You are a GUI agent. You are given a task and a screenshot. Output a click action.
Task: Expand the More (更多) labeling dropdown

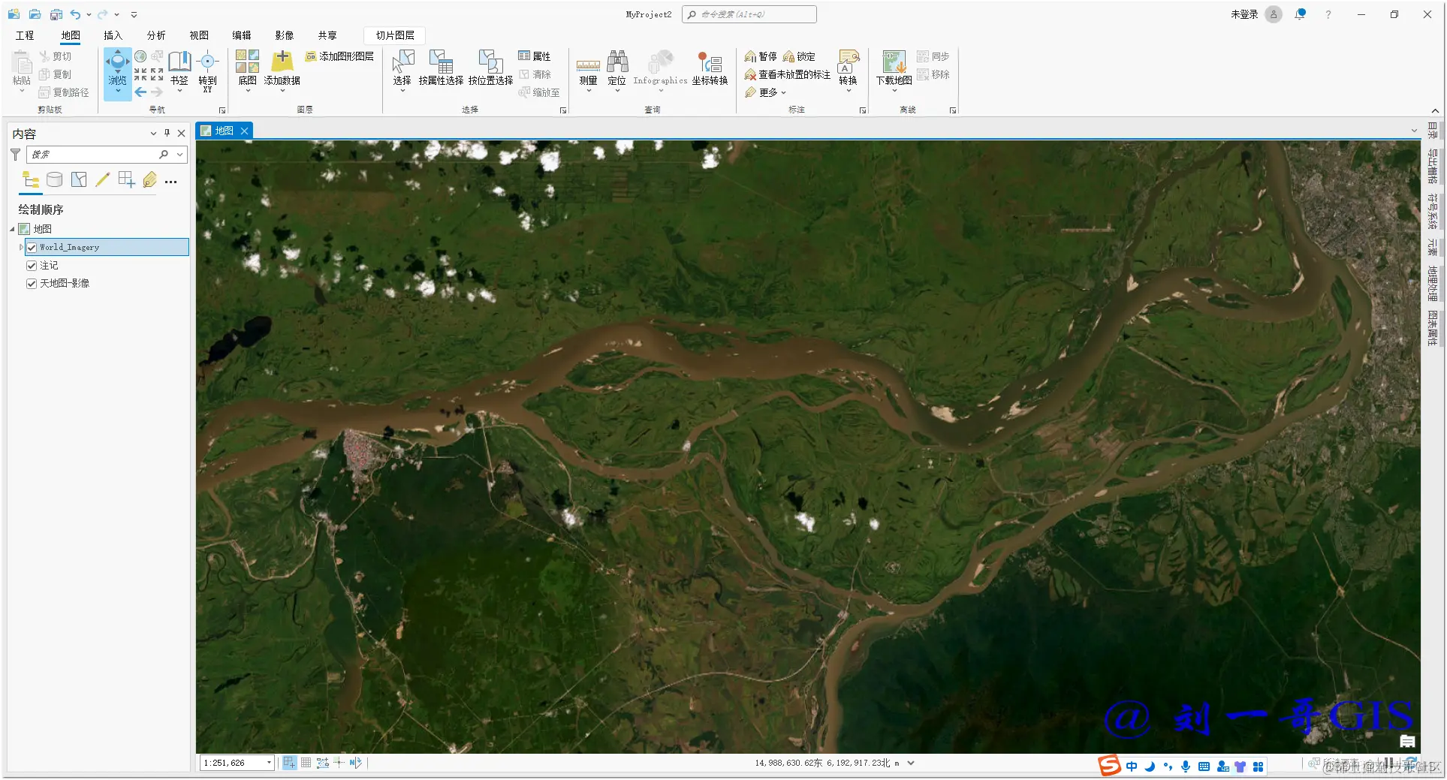(x=765, y=92)
